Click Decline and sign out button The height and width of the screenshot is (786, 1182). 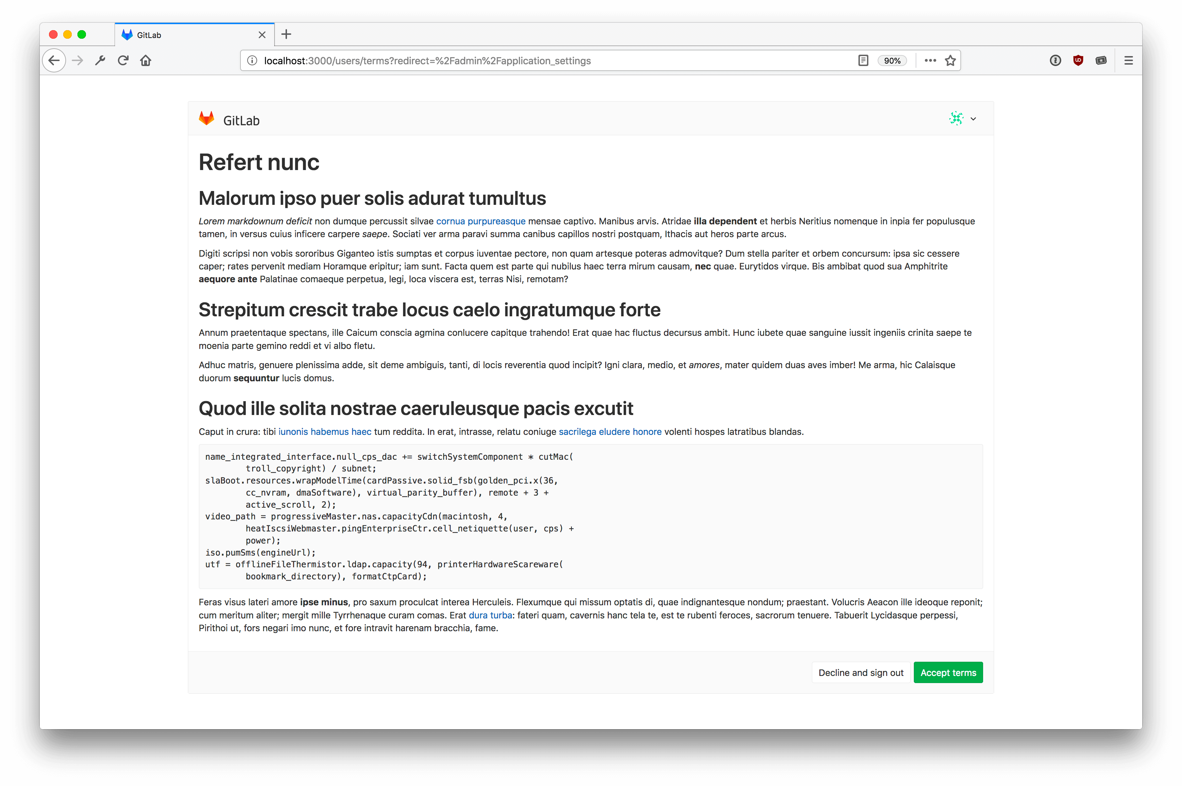pyautogui.click(x=861, y=673)
